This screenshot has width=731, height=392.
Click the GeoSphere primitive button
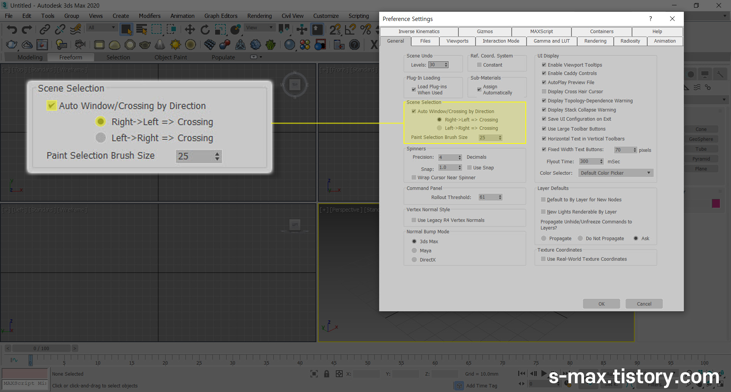pyautogui.click(x=701, y=139)
